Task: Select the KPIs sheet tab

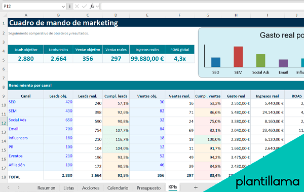Action: point(173,187)
